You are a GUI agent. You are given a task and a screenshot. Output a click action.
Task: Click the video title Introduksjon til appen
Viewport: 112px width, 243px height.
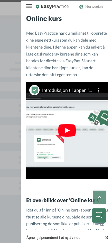(67, 90)
